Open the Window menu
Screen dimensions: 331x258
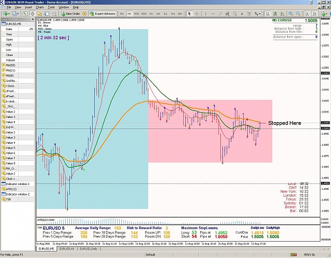[64, 7]
